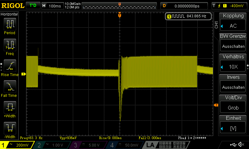Image resolution: width=249 pixels, height=149 pixels.
Task: Click the rising edge trigger icon
Action: [x=219, y=6]
